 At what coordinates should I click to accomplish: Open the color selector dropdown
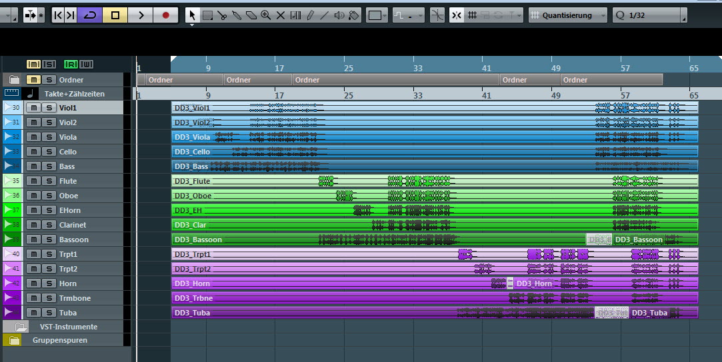[377, 15]
